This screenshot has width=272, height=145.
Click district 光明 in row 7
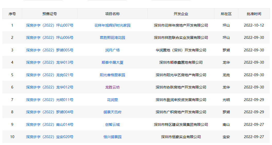pyautogui.click(x=226, y=100)
